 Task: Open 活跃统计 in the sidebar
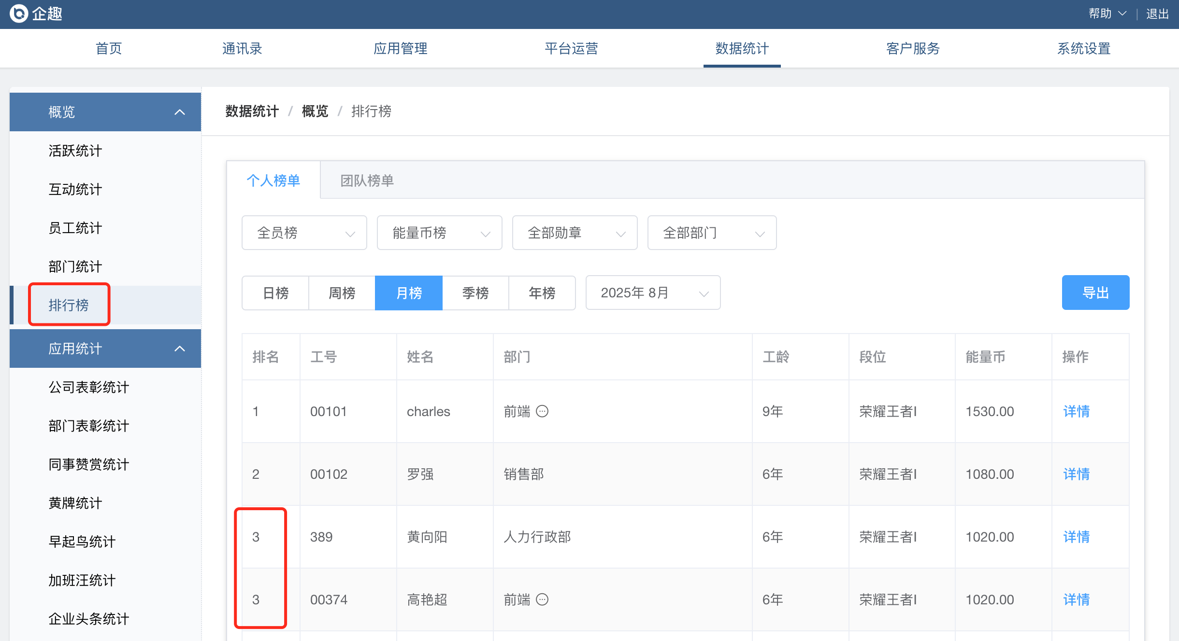coord(75,151)
